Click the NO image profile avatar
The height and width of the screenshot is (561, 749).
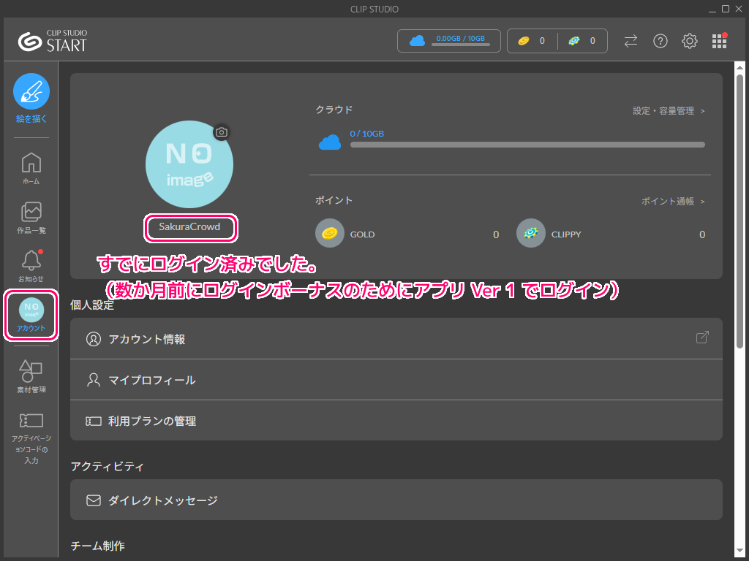[x=189, y=164]
